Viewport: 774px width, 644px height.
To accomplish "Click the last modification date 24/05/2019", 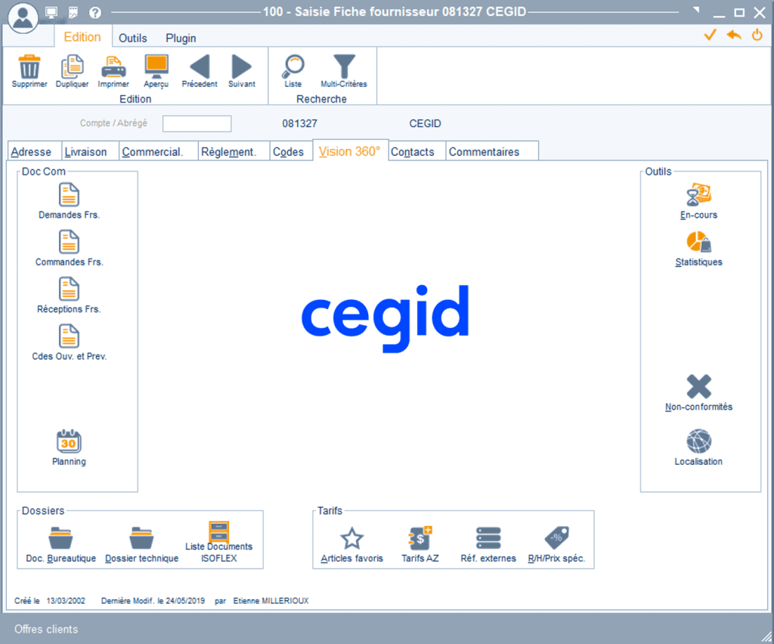I will [185, 601].
